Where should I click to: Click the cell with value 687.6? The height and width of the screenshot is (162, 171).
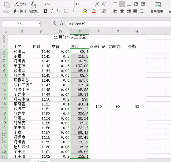coord(80,80)
